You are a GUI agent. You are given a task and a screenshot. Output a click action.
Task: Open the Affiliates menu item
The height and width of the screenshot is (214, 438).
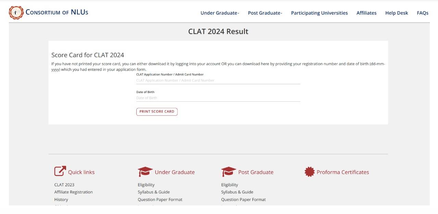coord(366,13)
